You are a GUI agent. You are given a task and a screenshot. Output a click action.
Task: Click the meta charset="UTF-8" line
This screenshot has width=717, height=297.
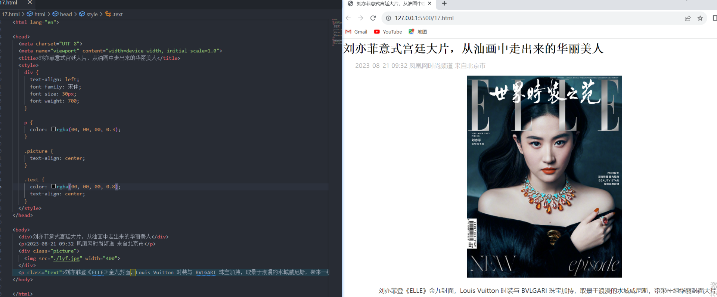click(50, 44)
